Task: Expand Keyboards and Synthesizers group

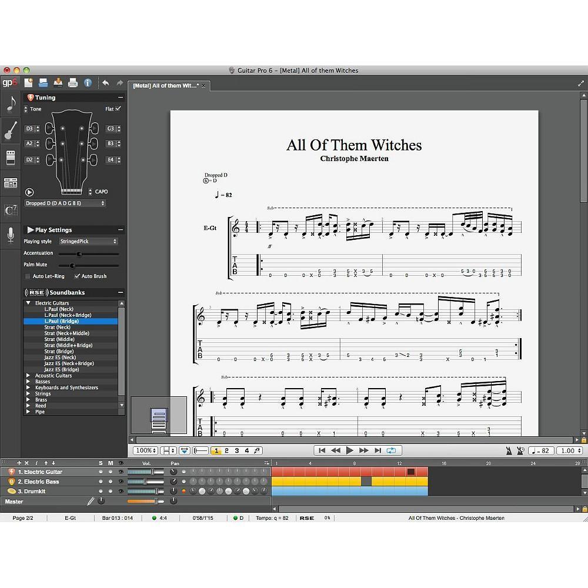Action: pyautogui.click(x=28, y=387)
